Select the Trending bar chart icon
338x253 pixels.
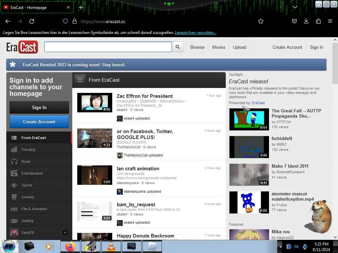click(14, 150)
